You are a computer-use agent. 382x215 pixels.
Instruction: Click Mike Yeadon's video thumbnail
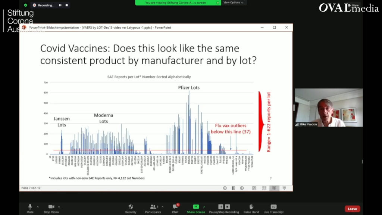[x=329, y=107]
